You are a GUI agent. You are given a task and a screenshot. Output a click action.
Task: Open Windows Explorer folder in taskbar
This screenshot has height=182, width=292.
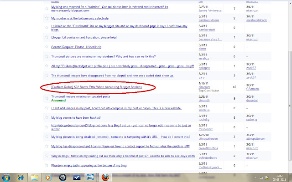pos(34,177)
